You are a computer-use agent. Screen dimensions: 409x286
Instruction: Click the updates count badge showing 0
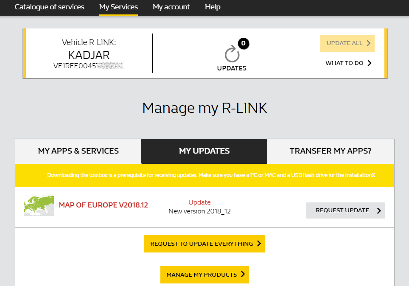tap(244, 43)
